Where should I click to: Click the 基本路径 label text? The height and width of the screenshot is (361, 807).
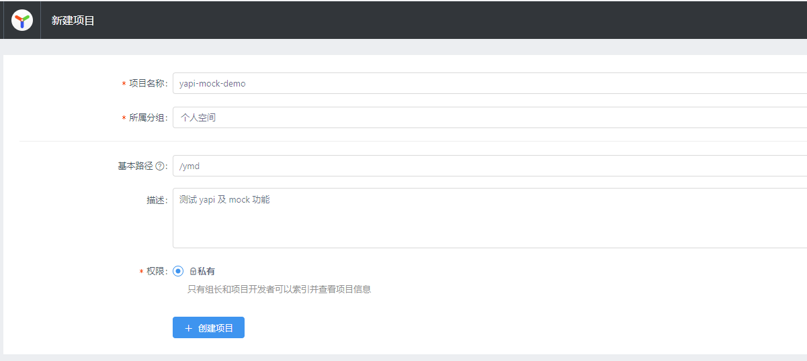(136, 166)
